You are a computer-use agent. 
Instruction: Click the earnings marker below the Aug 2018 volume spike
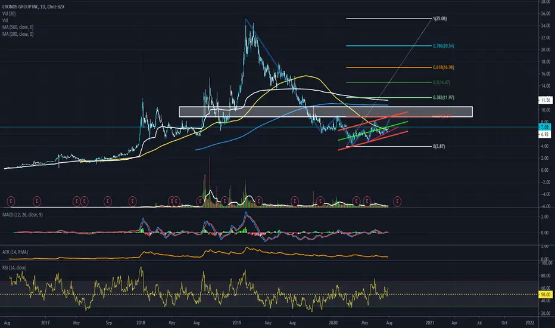coord(200,202)
